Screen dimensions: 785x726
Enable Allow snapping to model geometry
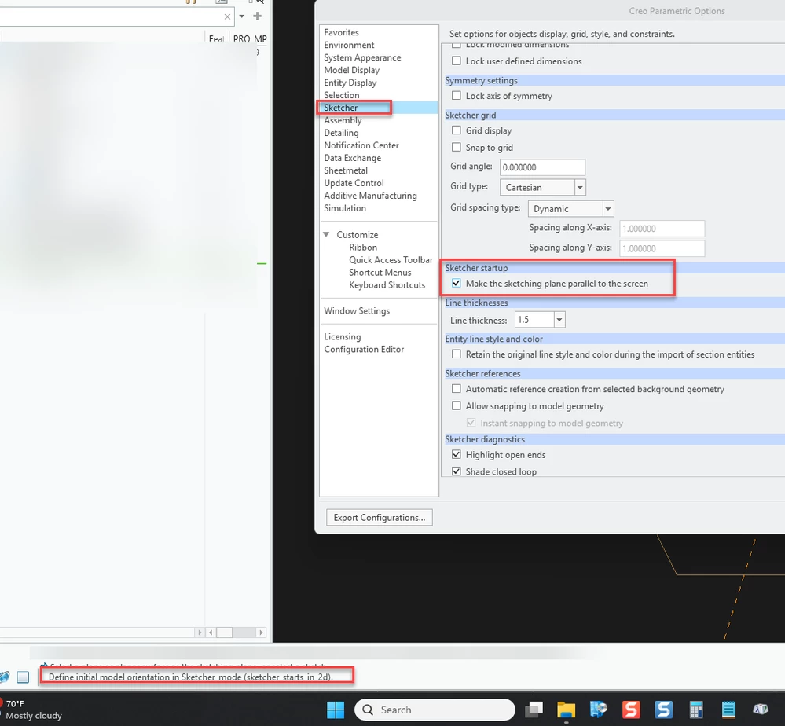tap(456, 405)
